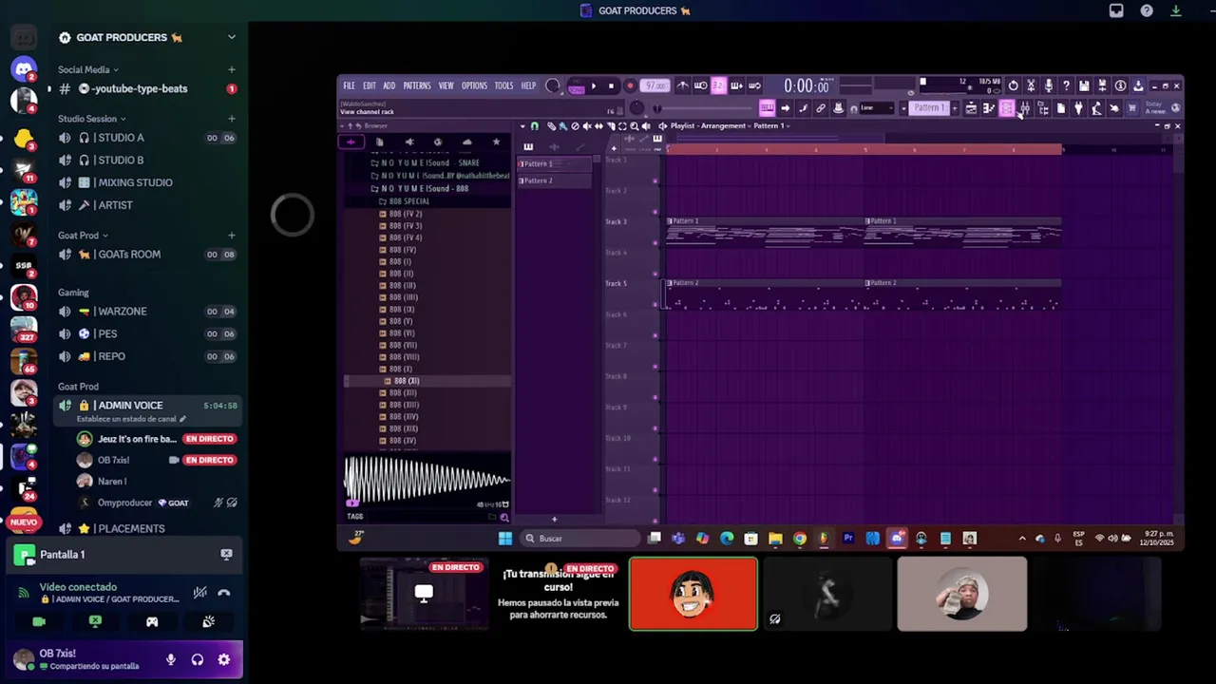Stop screen share next to Pantalla 1

point(226,554)
